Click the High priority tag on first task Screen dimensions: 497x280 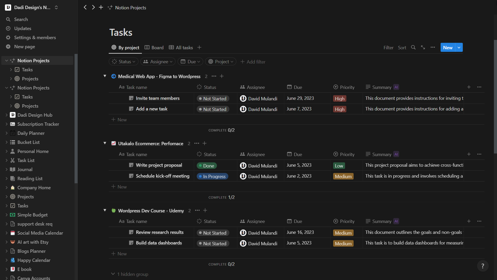tap(339, 99)
